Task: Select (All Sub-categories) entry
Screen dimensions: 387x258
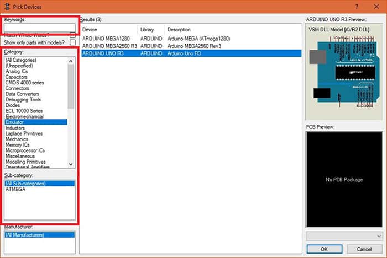Action: pyautogui.click(x=39, y=184)
